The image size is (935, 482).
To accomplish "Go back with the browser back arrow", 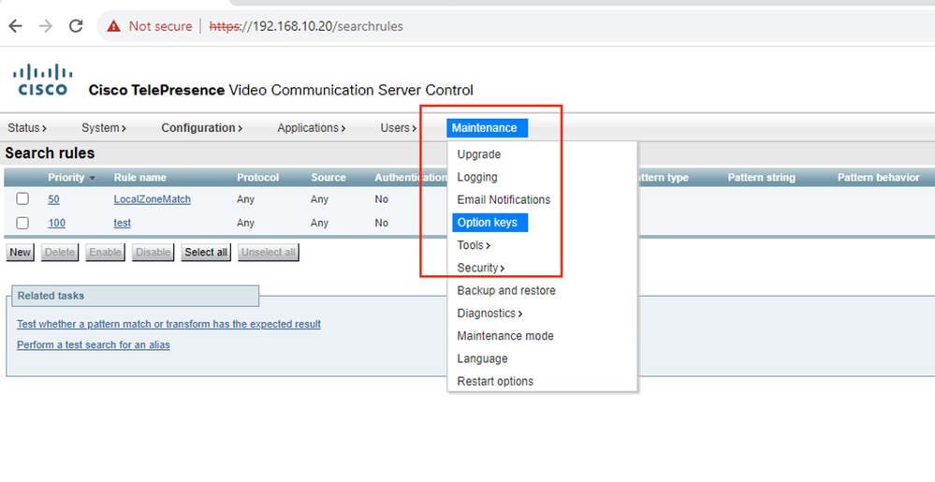I will coord(16,25).
